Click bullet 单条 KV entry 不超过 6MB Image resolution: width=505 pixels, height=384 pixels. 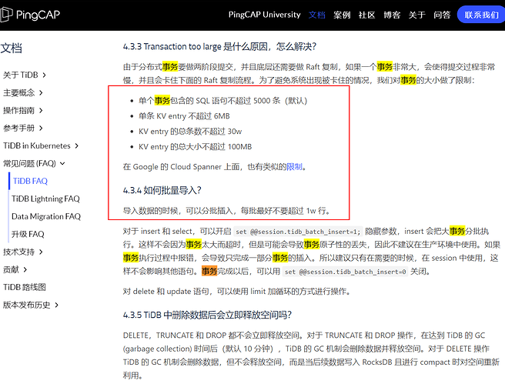tap(184, 116)
